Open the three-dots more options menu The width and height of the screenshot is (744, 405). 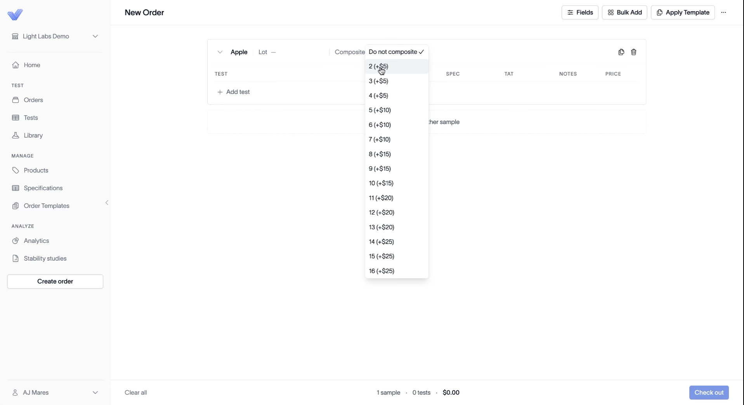tap(723, 12)
